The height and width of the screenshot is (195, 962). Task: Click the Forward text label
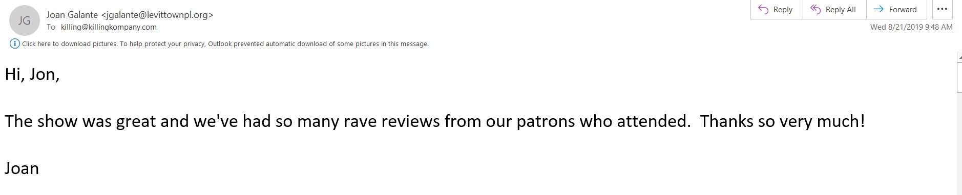tap(903, 9)
